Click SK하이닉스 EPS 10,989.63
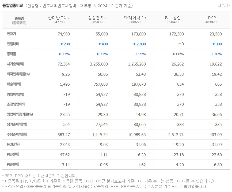This screenshot has height=192, width=232. pos(137,135)
